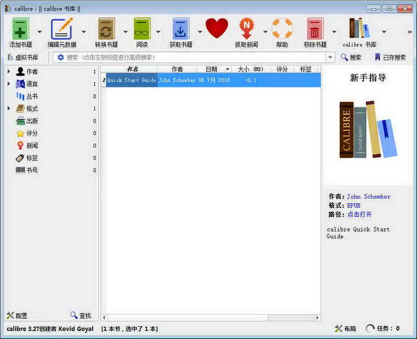Expand the 格式 tree node arrow
The height and width of the screenshot is (339, 417).
tap(9, 108)
